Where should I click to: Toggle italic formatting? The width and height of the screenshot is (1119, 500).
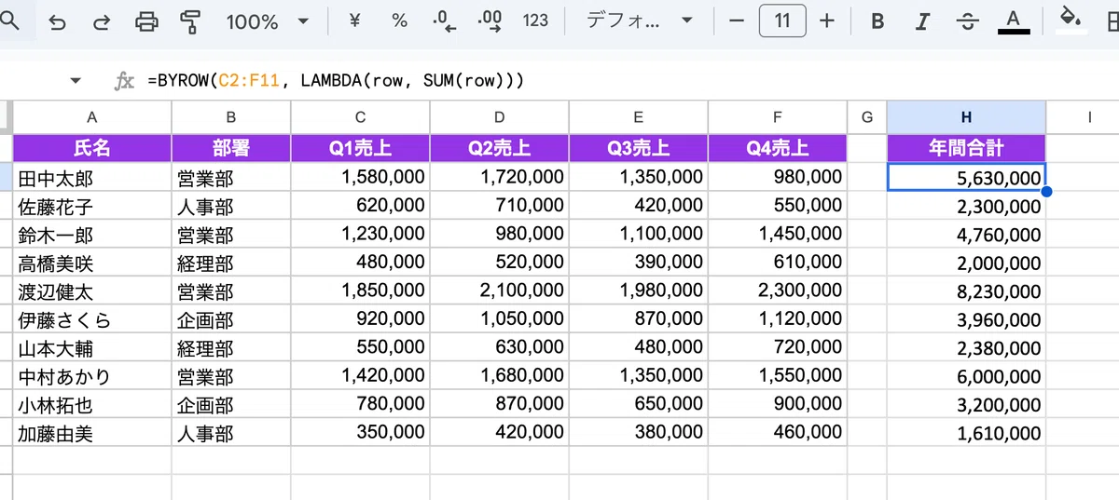922,21
